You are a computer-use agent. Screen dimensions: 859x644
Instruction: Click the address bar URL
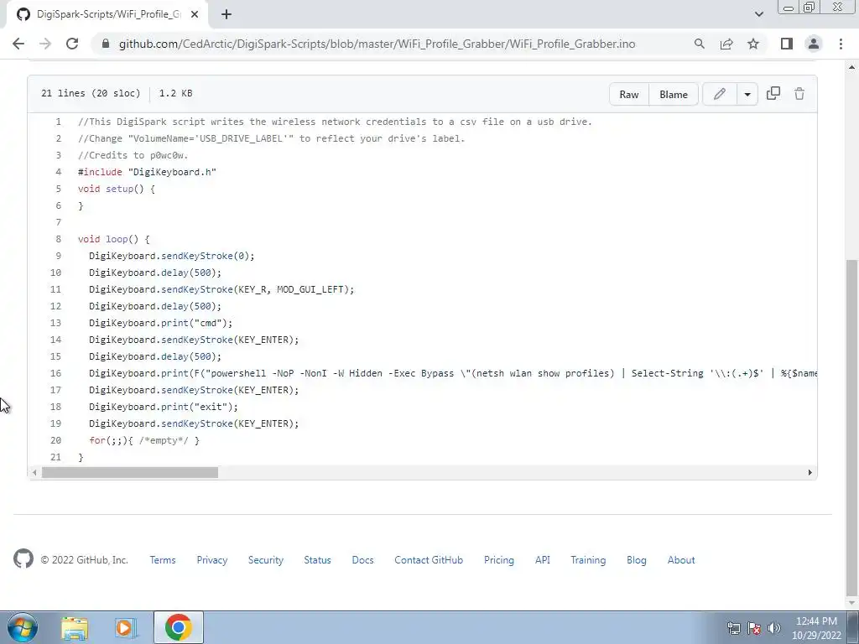tap(377, 44)
